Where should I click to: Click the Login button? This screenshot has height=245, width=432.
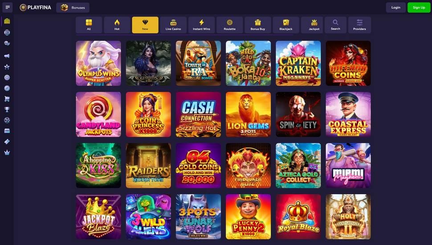pos(395,8)
